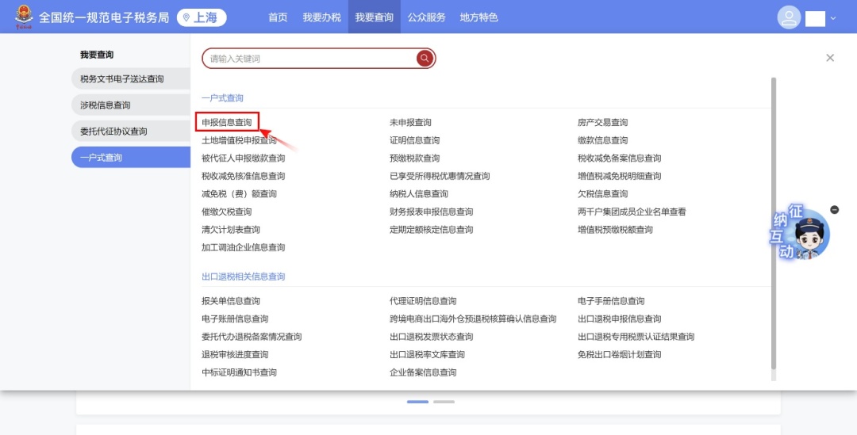Open the 我要办税 menu
This screenshot has height=435, width=857.
321,17
